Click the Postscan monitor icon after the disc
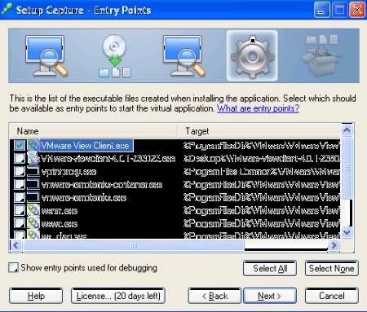The height and width of the screenshot is (312, 367). click(x=183, y=56)
